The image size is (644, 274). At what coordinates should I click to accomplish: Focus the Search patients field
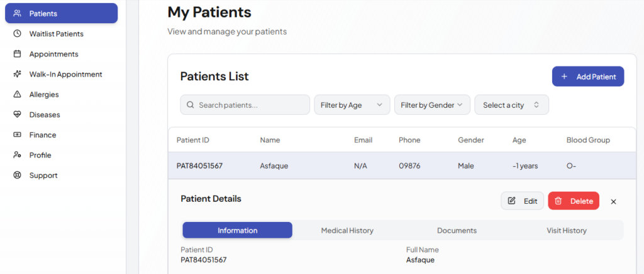(245, 105)
